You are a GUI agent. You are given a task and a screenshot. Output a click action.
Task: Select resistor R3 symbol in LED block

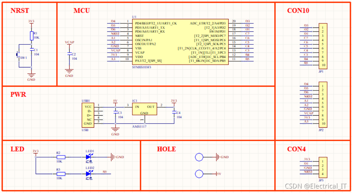61,174
